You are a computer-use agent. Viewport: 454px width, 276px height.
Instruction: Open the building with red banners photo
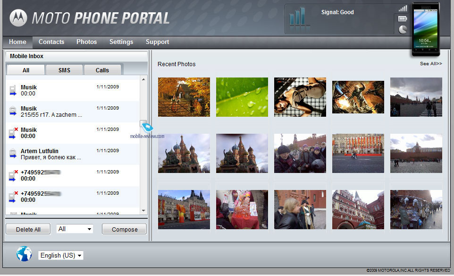(358, 154)
